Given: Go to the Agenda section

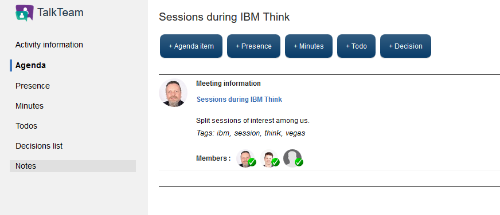Looking at the screenshot, I should point(30,66).
